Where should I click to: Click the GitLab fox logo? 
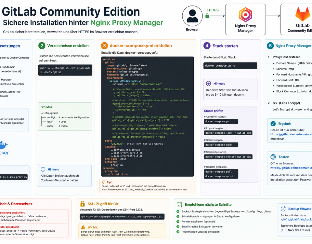tap(303, 14)
